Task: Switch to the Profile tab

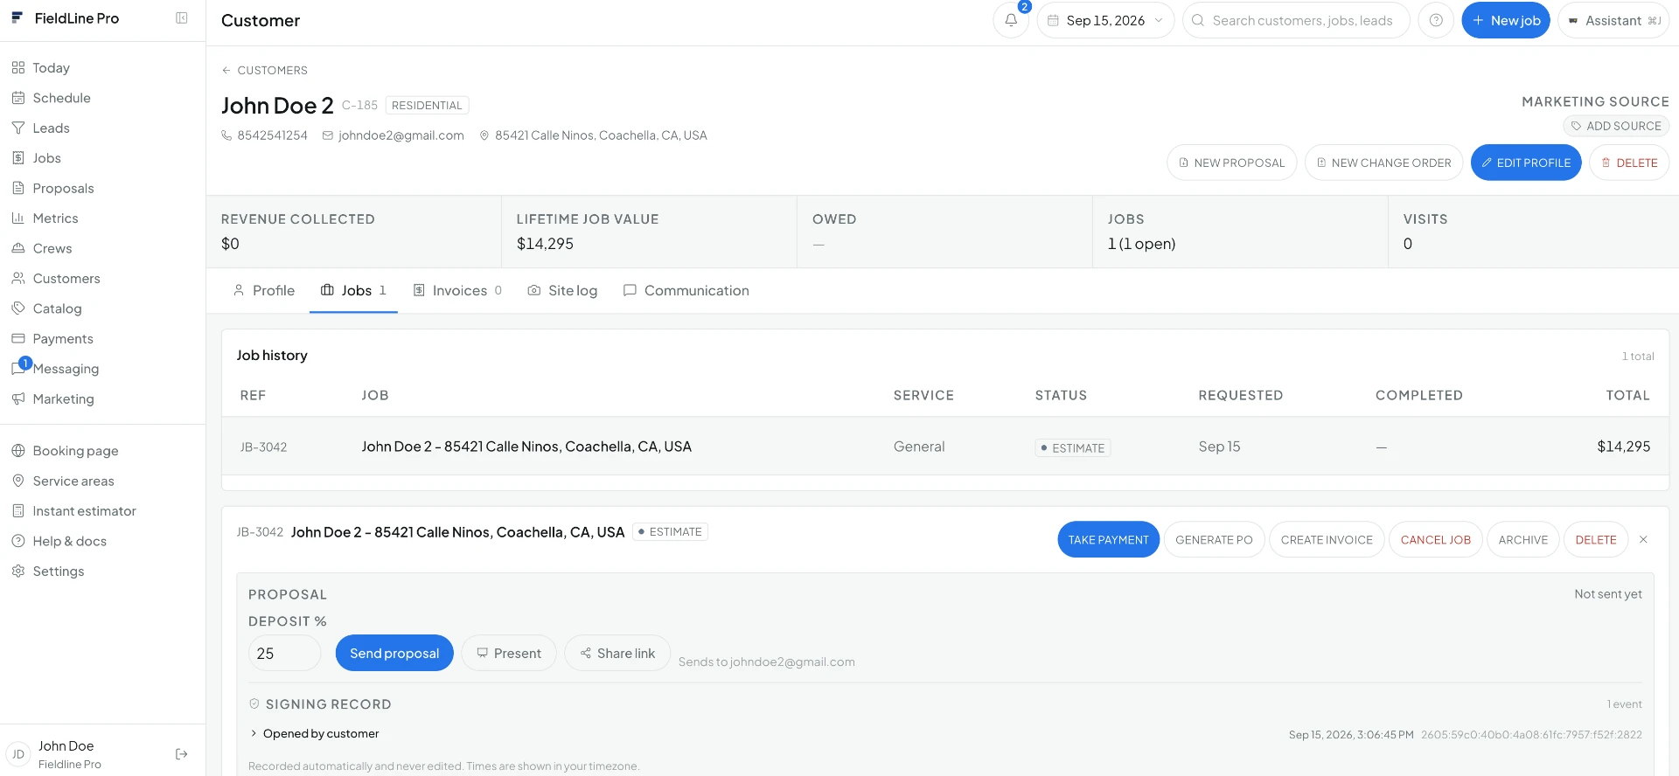Action: [264, 291]
